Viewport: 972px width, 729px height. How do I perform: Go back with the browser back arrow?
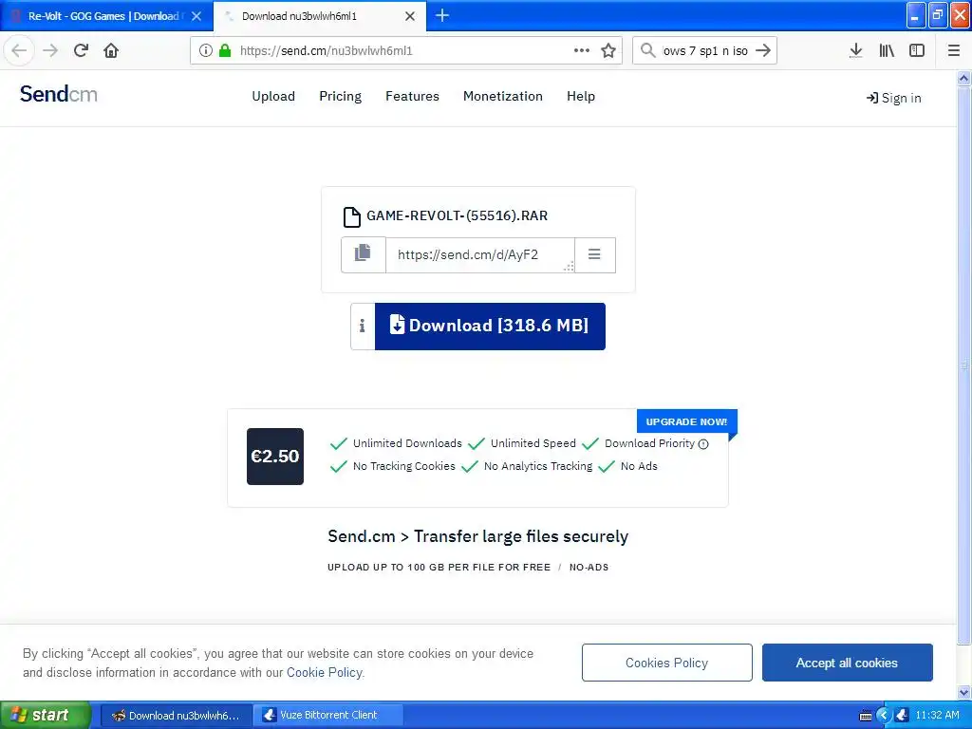(x=19, y=50)
